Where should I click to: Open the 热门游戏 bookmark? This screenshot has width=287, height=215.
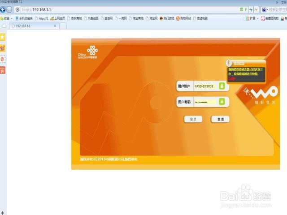pyautogui.click(x=167, y=18)
